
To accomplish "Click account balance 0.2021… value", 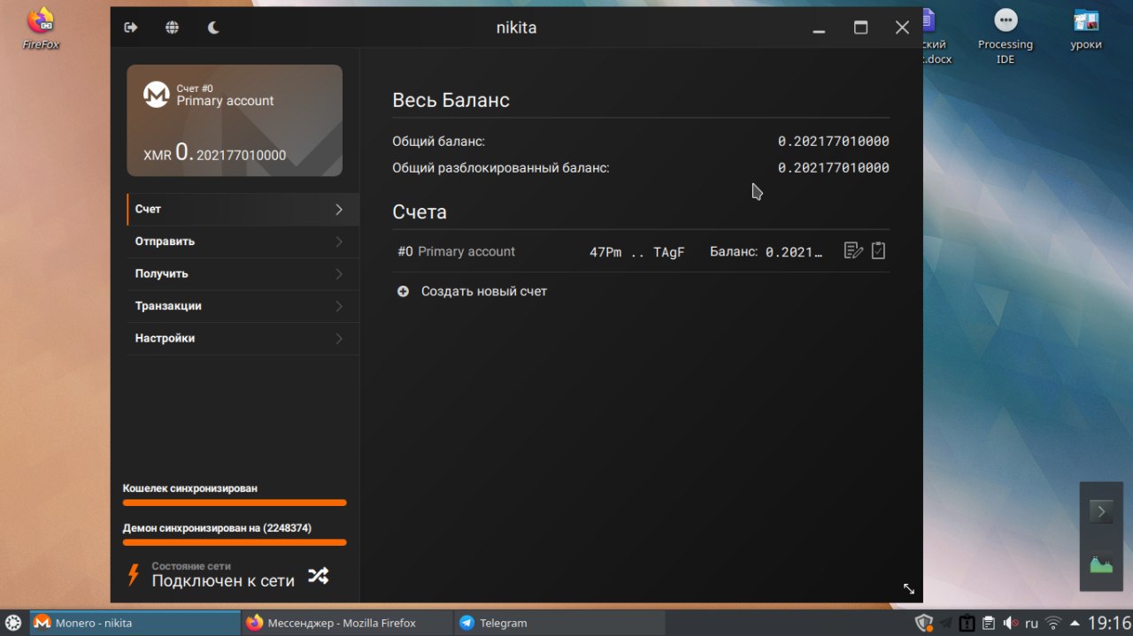I will coord(794,252).
